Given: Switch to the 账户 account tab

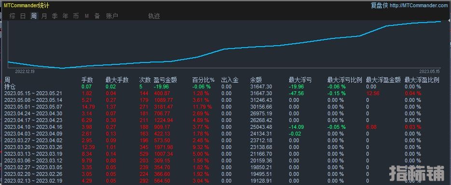Looking at the screenshot, I should (x=112, y=16).
